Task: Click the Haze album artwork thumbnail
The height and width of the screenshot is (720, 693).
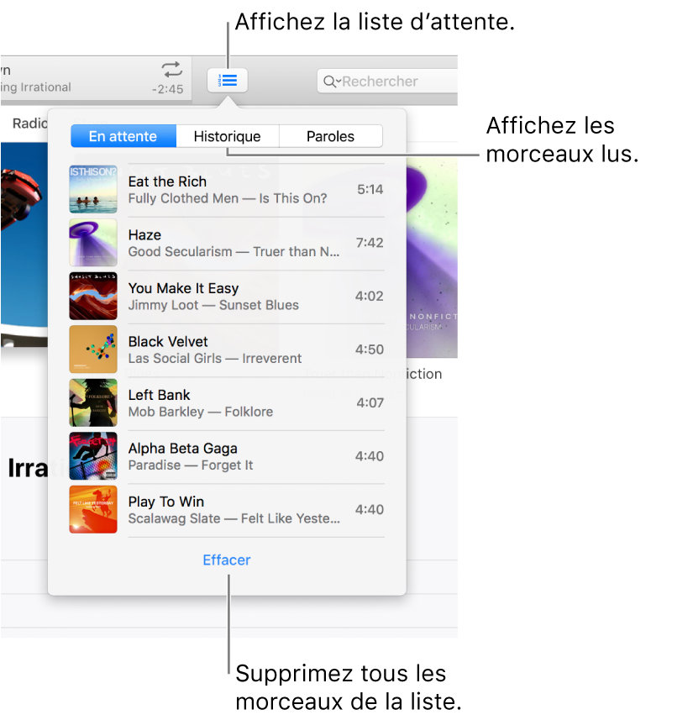Action: pyautogui.click(x=93, y=243)
